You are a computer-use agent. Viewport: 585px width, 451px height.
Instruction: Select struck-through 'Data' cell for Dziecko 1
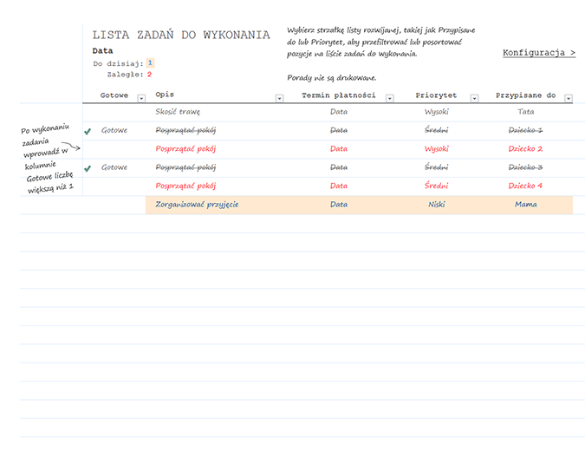point(339,130)
